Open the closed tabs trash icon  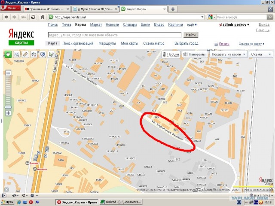click(270, 9)
